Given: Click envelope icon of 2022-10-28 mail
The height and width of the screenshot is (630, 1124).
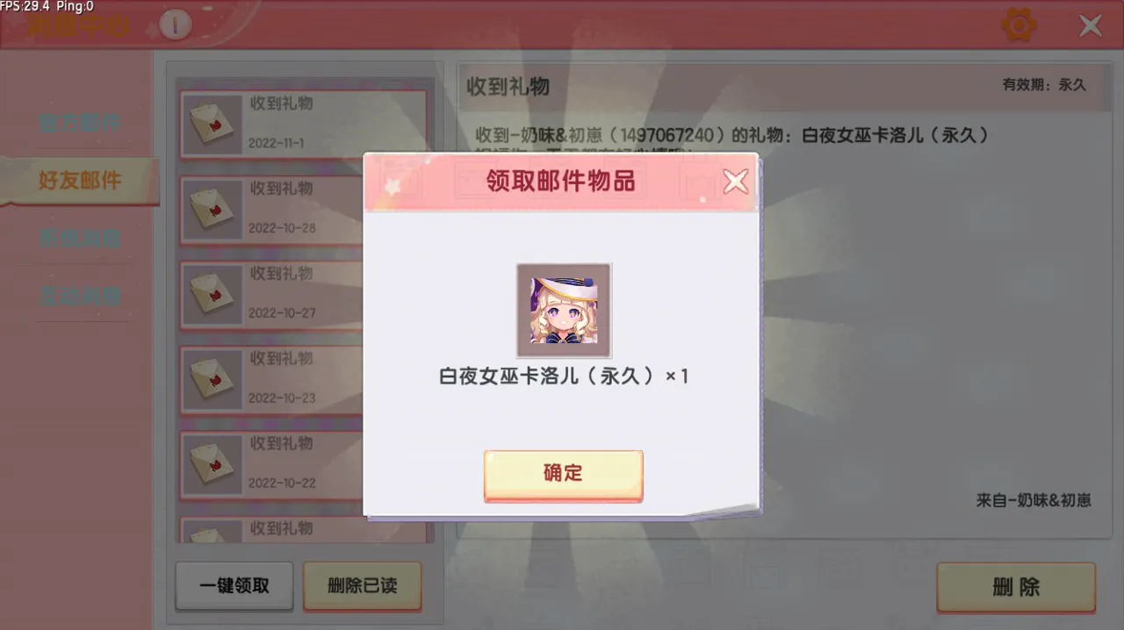Looking at the screenshot, I should point(212,210).
